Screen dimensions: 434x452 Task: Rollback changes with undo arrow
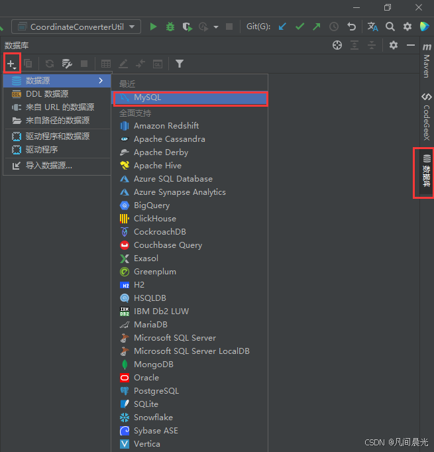[351, 27]
